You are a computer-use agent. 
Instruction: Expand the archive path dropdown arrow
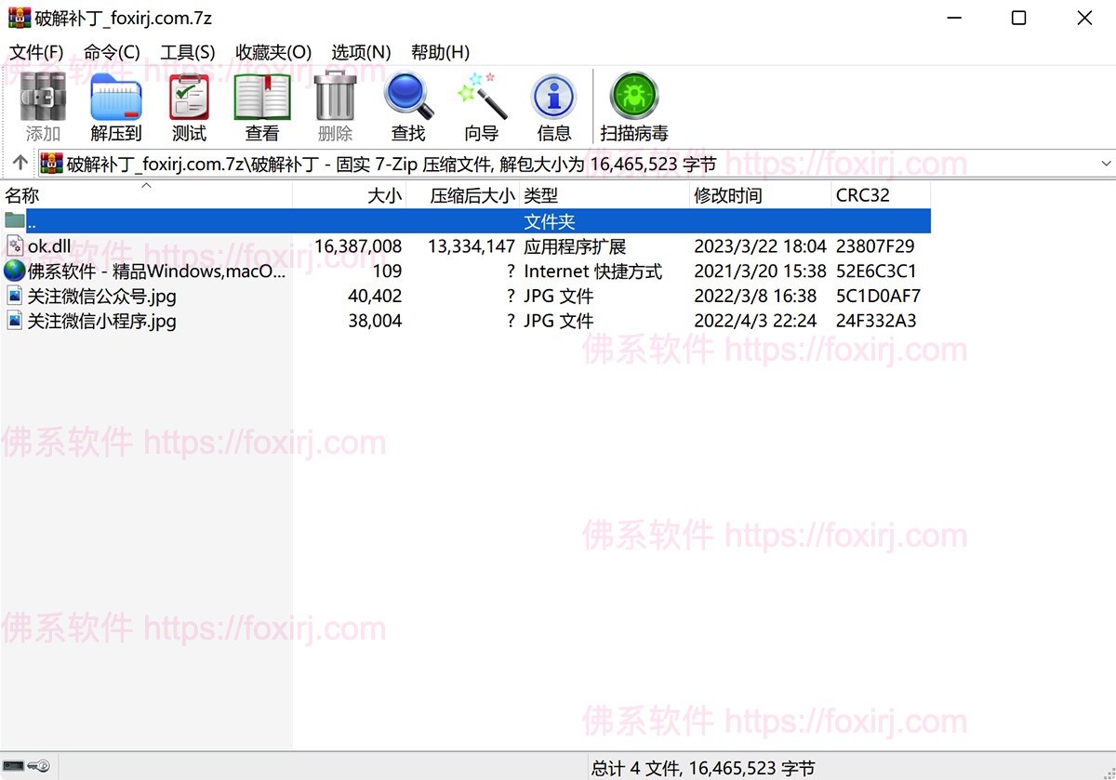coord(1106,164)
